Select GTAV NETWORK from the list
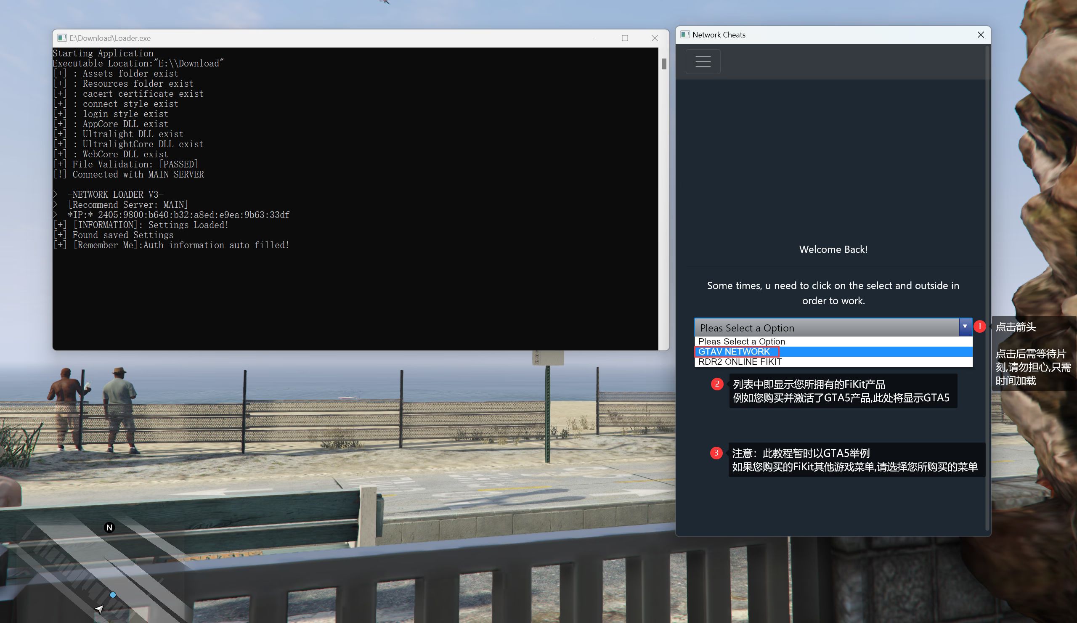Screen dimensions: 1077x623 click(x=734, y=352)
